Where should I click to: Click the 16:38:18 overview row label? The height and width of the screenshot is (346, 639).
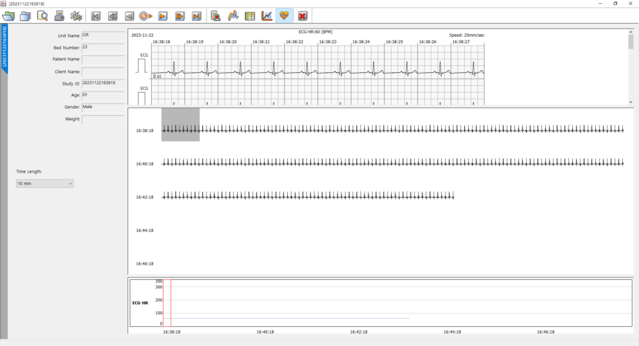click(x=145, y=131)
